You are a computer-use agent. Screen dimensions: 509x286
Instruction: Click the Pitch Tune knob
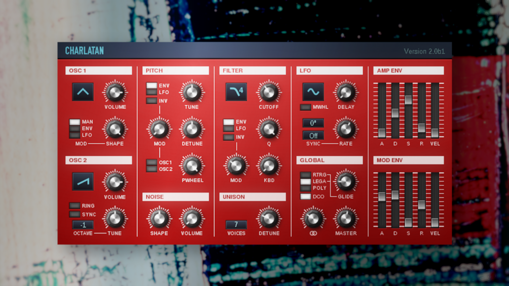click(192, 93)
